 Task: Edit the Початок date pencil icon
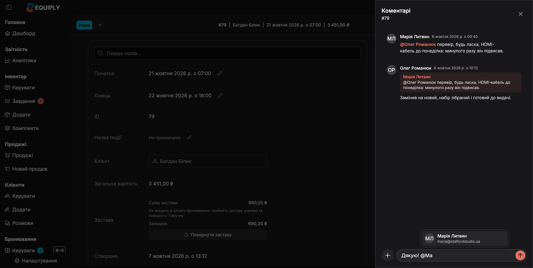(220, 73)
